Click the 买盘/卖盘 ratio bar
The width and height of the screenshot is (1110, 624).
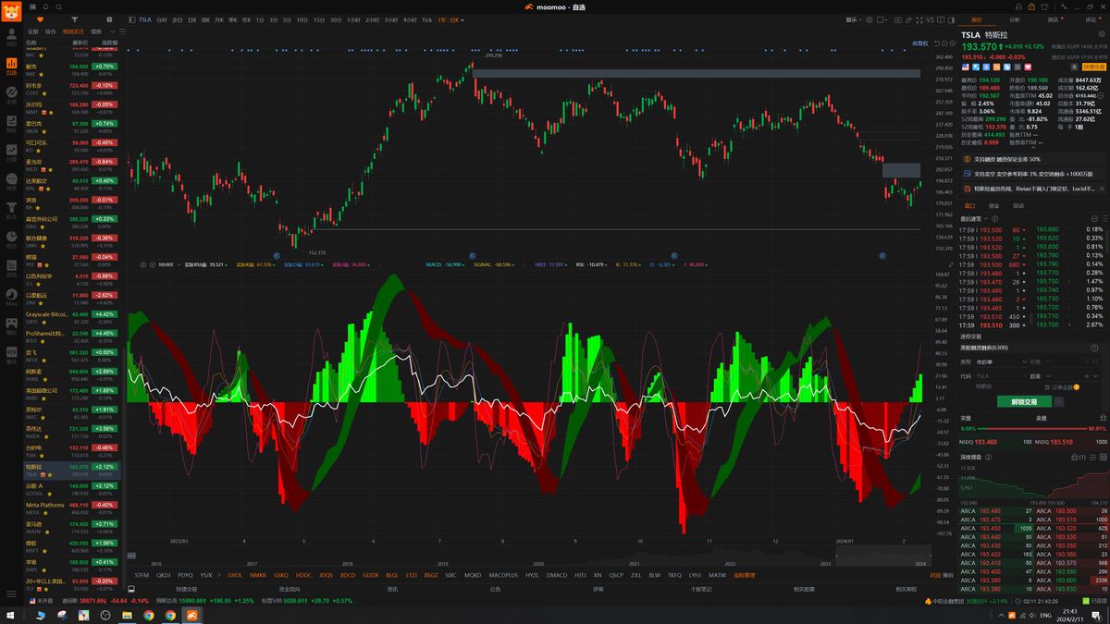1034,429
